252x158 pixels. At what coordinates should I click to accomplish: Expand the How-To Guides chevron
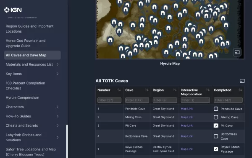click(x=58, y=116)
